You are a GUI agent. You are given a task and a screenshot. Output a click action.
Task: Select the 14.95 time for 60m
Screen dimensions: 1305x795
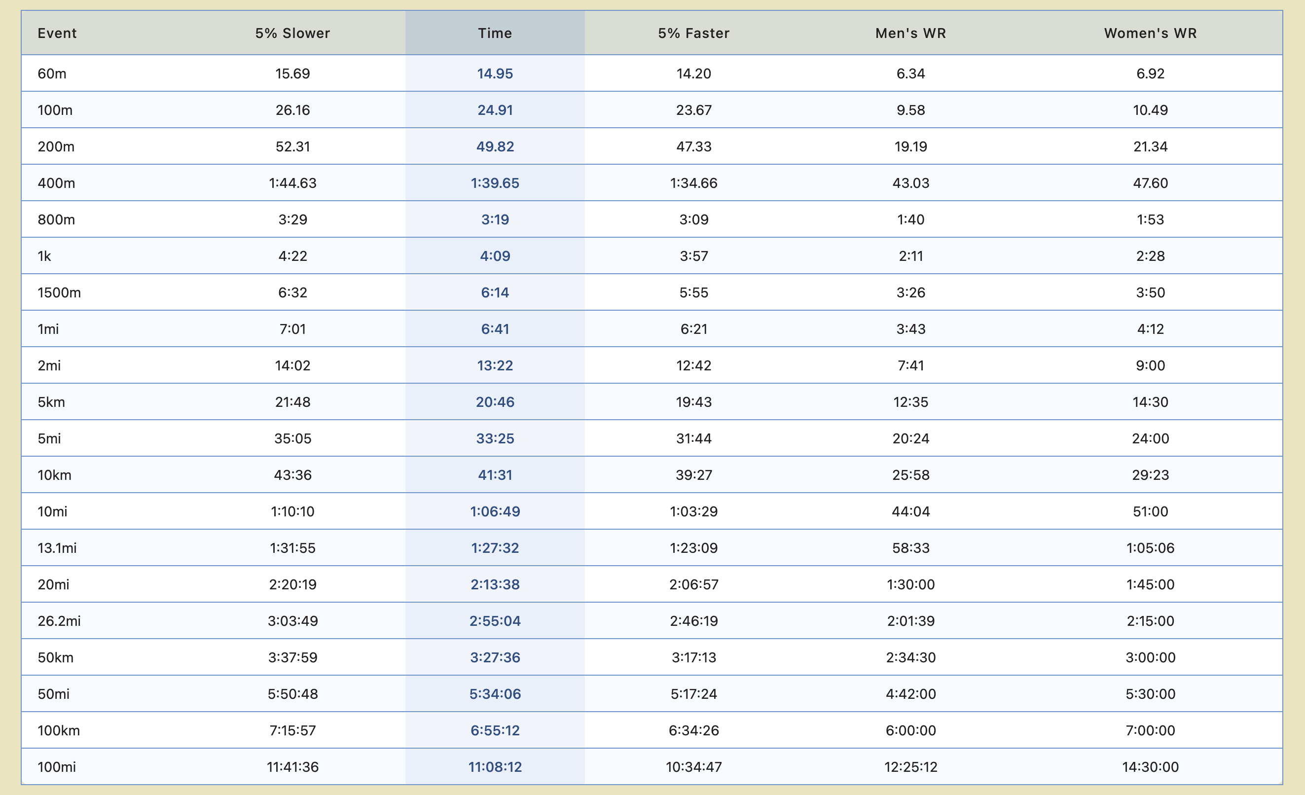pos(495,73)
